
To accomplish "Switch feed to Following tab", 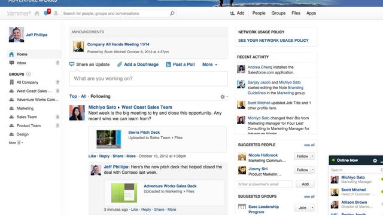I will tap(101, 96).
